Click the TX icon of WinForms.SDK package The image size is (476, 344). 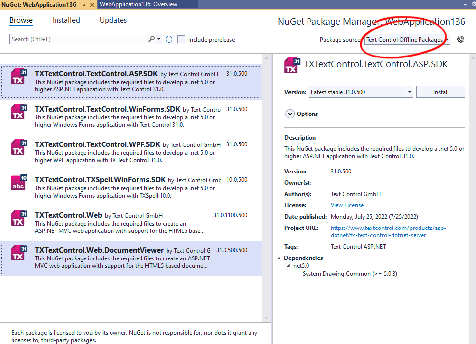19,112
